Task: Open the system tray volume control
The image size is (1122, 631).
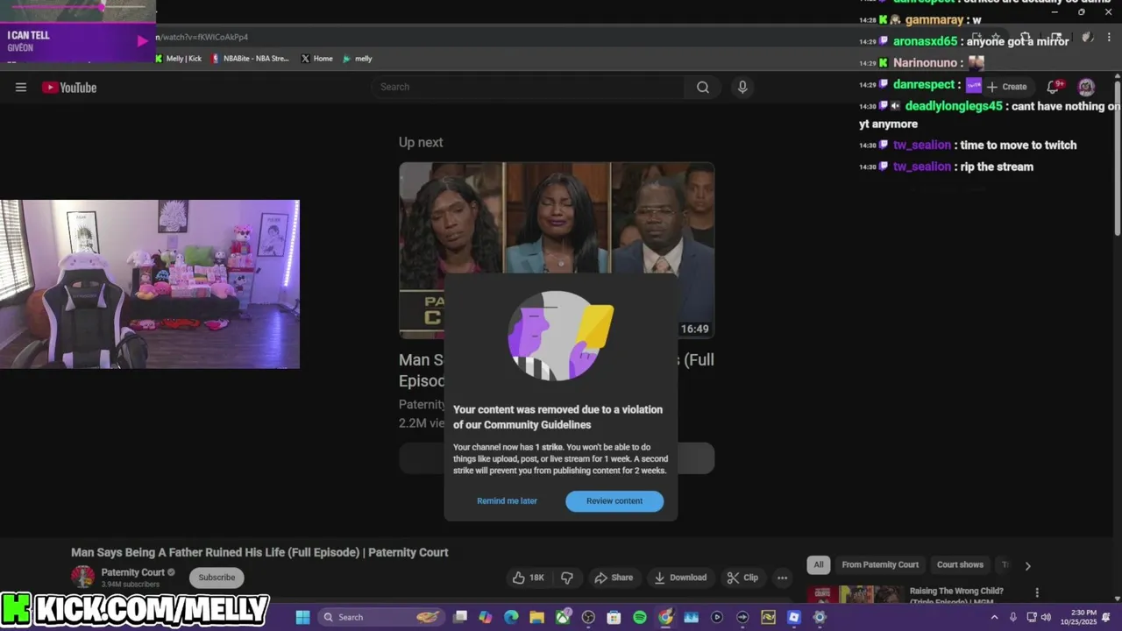Action: coord(1046,617)
